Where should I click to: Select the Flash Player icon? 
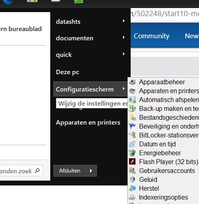click(x=132, y=162)
